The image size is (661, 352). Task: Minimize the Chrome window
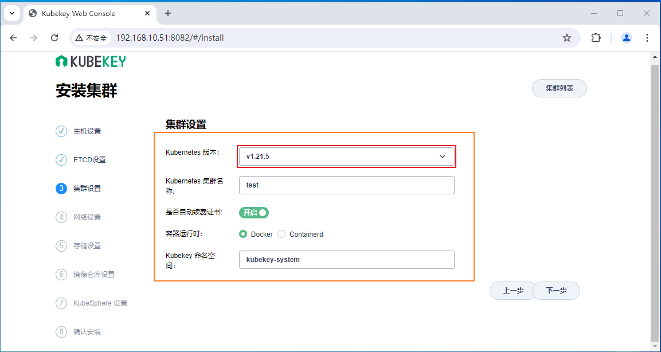point(594,14)
